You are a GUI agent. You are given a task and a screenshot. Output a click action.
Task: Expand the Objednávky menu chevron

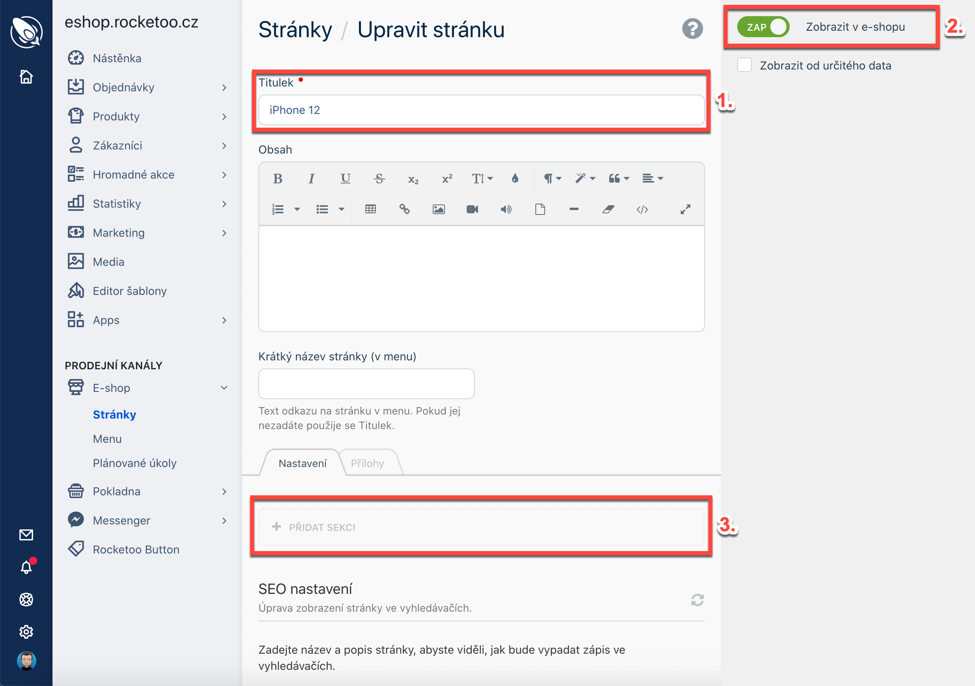pyautogui.click(x=224, y=88)
